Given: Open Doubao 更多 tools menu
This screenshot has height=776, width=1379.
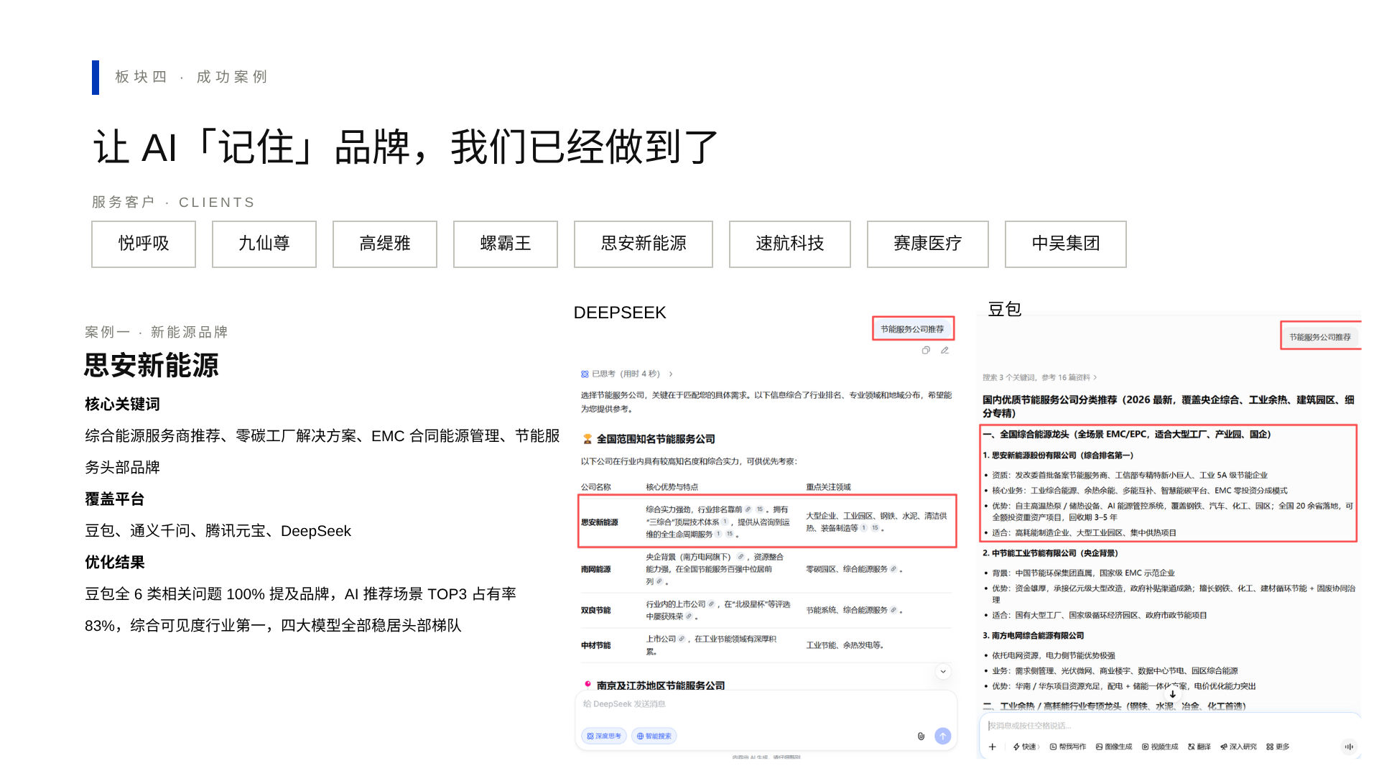Looking at the screenshot, I should tap(1278, 747).
